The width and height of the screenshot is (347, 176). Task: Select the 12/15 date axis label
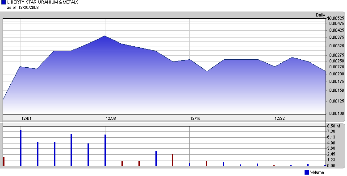pos(195,119)
